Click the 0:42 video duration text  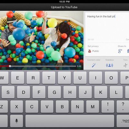click(79, 66)
